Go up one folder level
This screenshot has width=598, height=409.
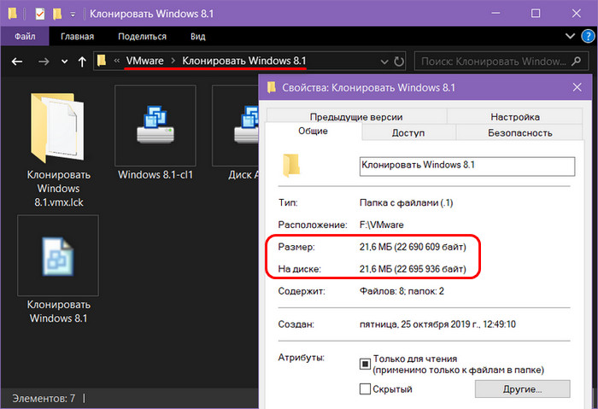tap(82, 61)
